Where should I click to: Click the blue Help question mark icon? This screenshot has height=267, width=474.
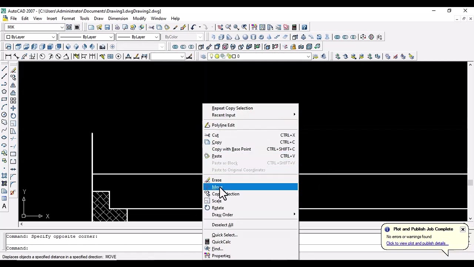304,27
